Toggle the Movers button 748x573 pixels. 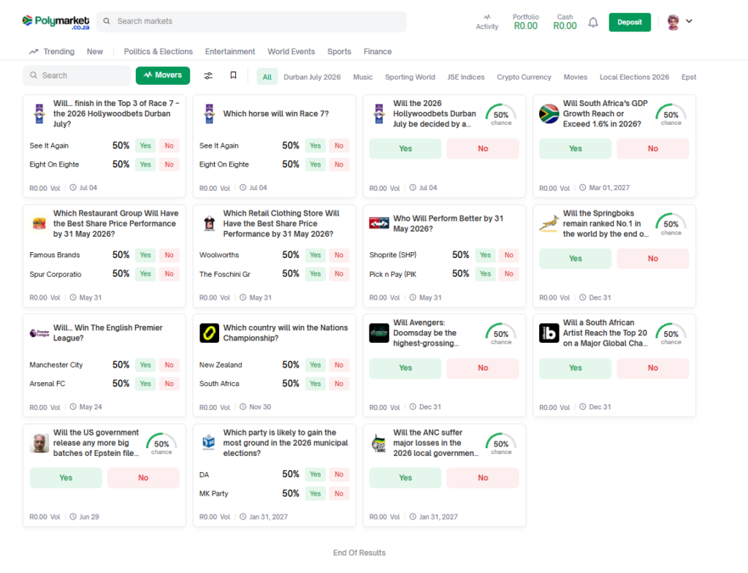(163, 75)
